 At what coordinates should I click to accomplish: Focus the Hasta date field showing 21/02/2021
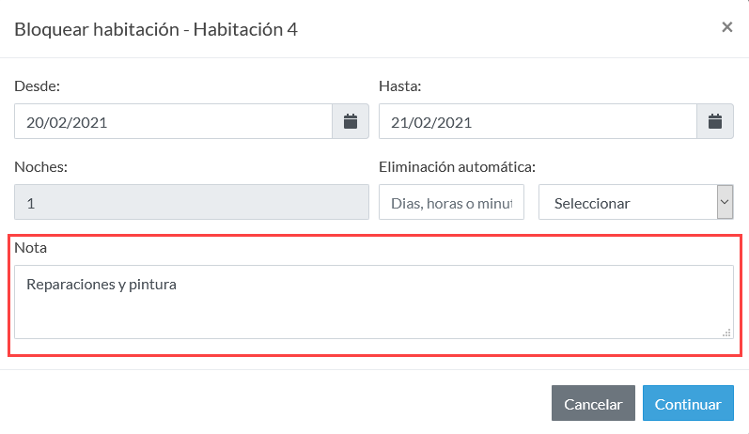538,121
